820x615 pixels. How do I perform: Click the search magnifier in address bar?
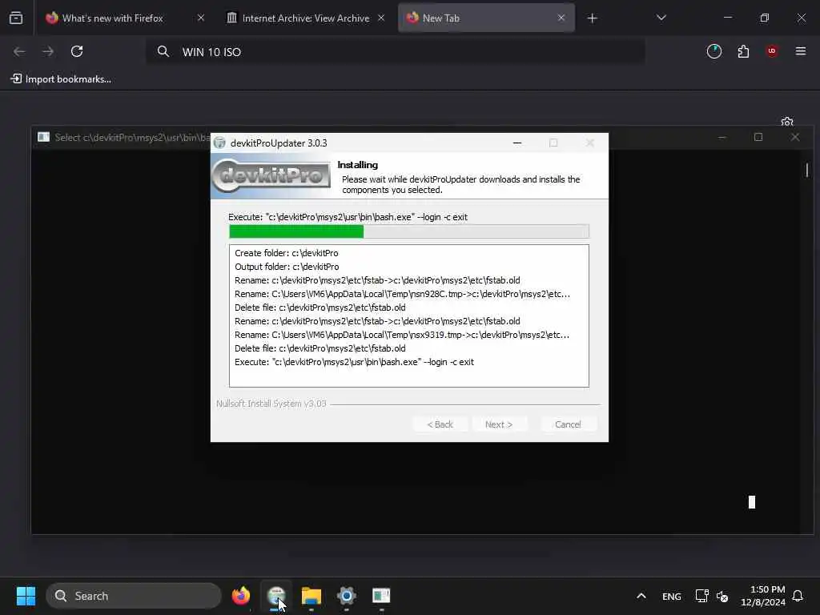163,52
